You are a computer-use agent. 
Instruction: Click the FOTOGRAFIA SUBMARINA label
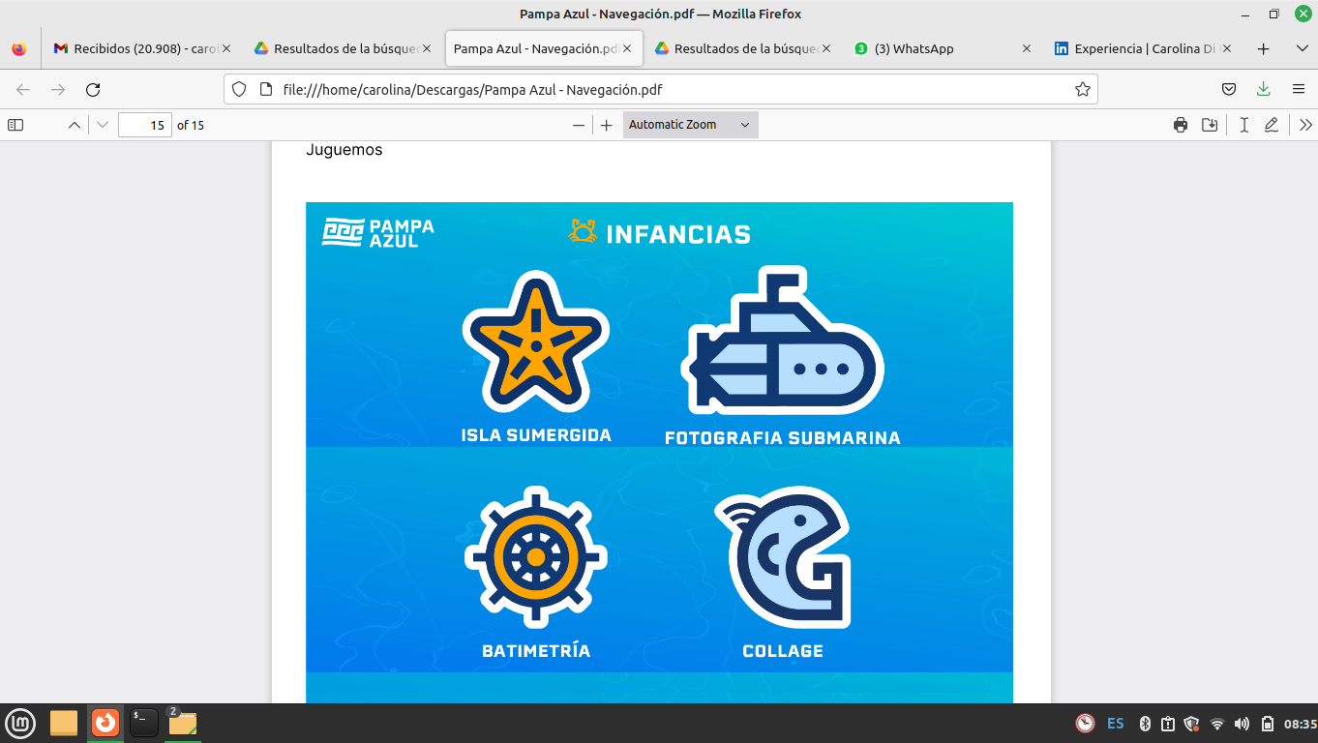click(783, 438)
